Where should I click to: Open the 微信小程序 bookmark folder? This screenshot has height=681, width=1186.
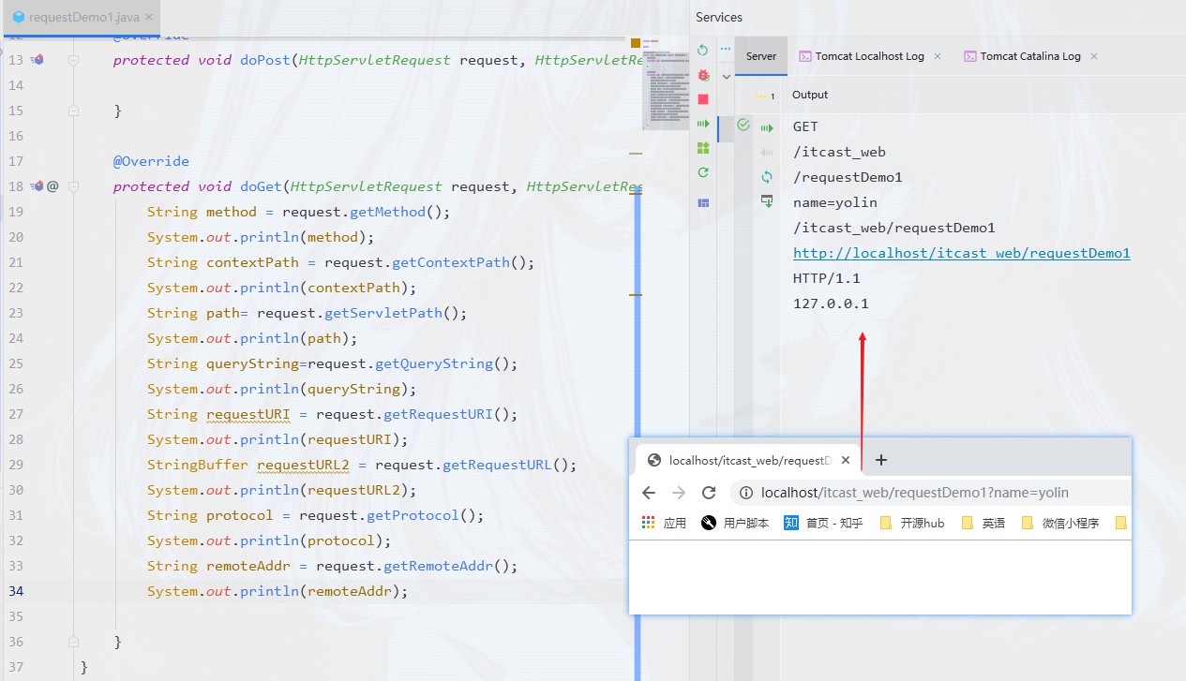pos(1059,523)
